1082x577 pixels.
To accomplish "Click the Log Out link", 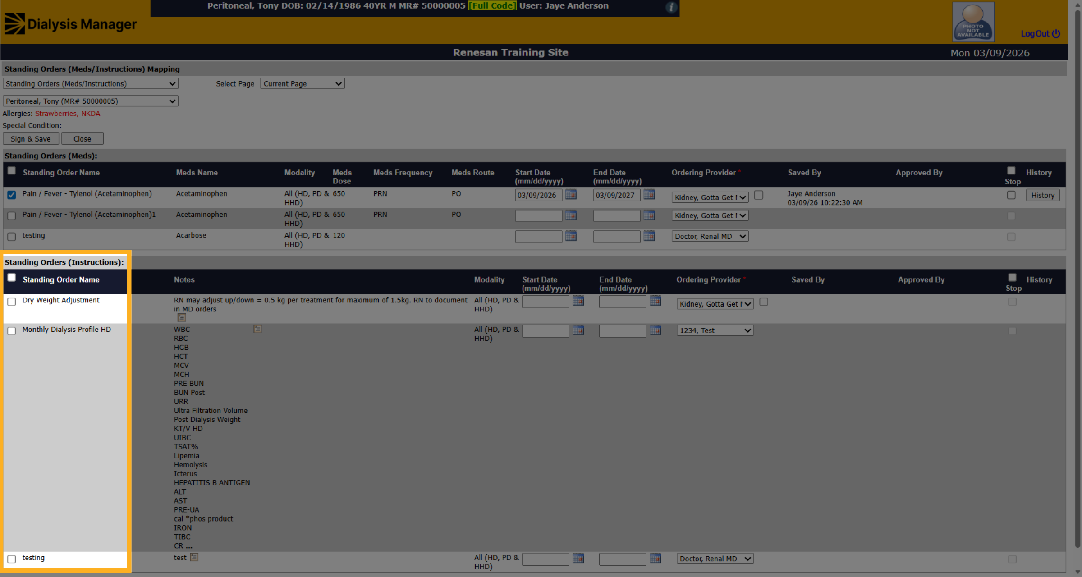I will click(x=1040, y=34).
